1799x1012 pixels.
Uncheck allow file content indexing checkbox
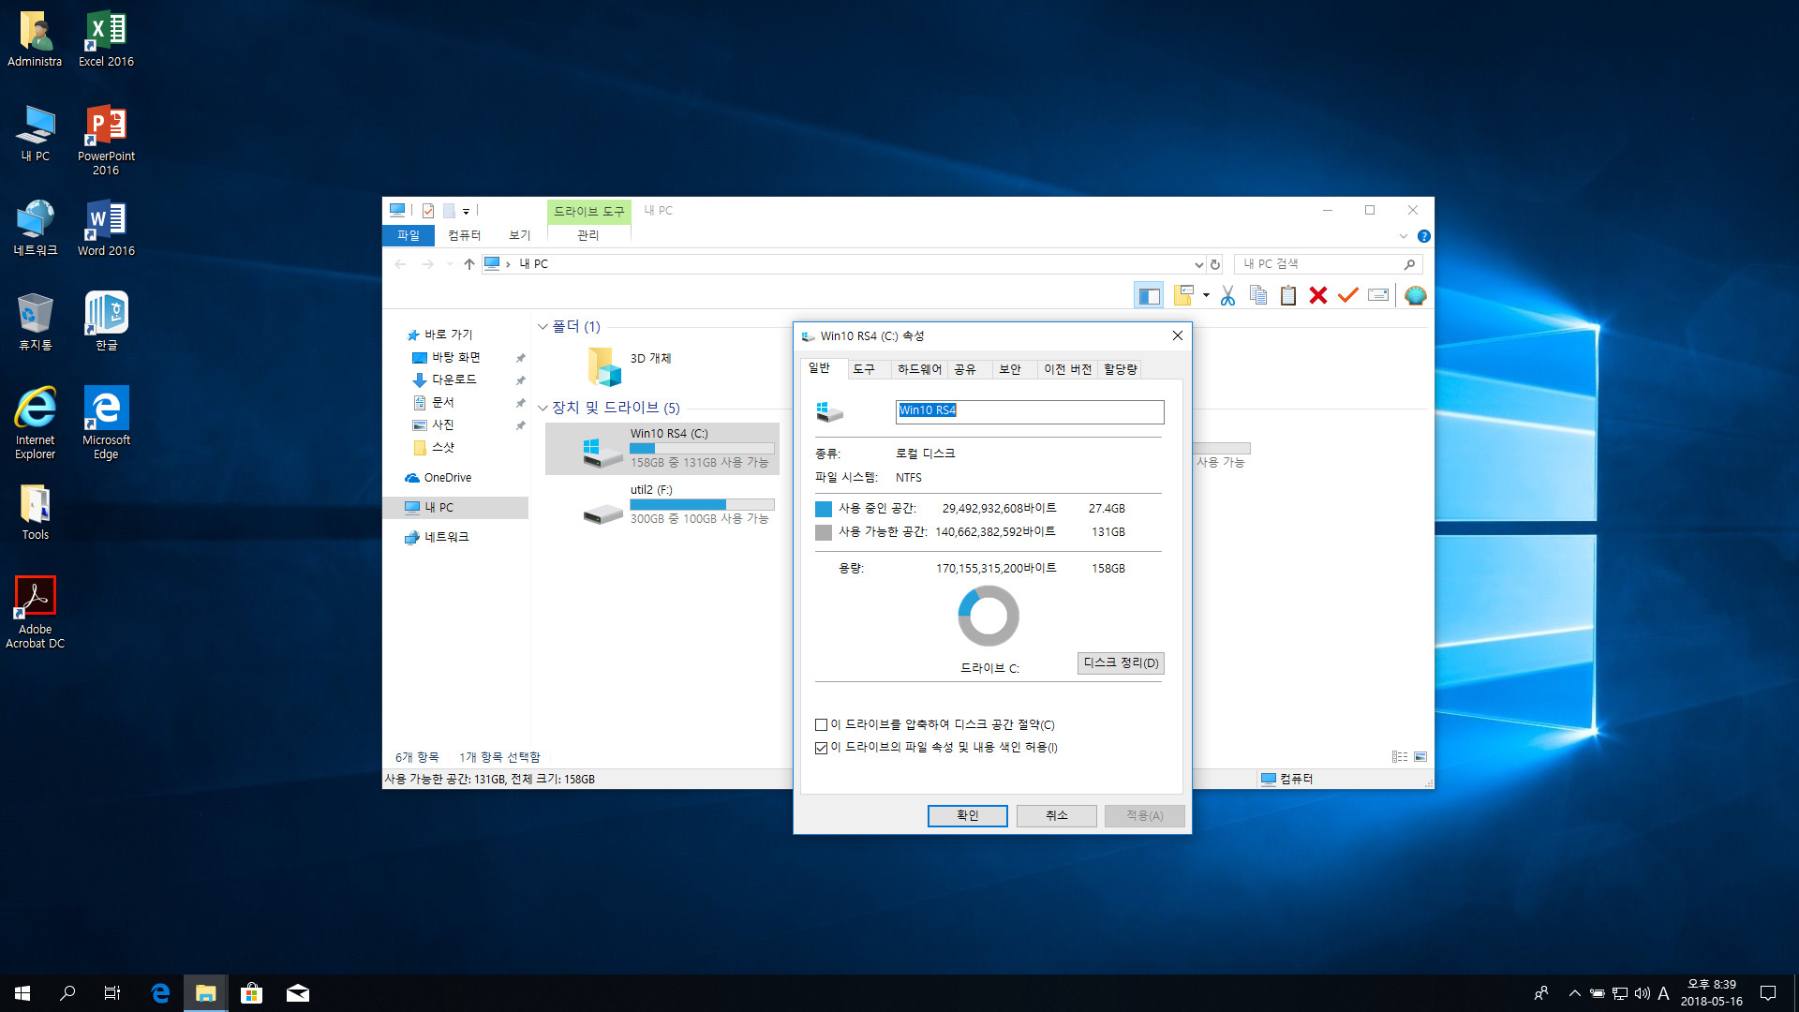pos(821,748)
